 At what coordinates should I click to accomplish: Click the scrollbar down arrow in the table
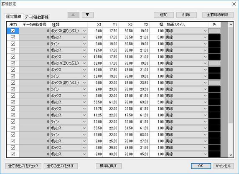[231, 155]
